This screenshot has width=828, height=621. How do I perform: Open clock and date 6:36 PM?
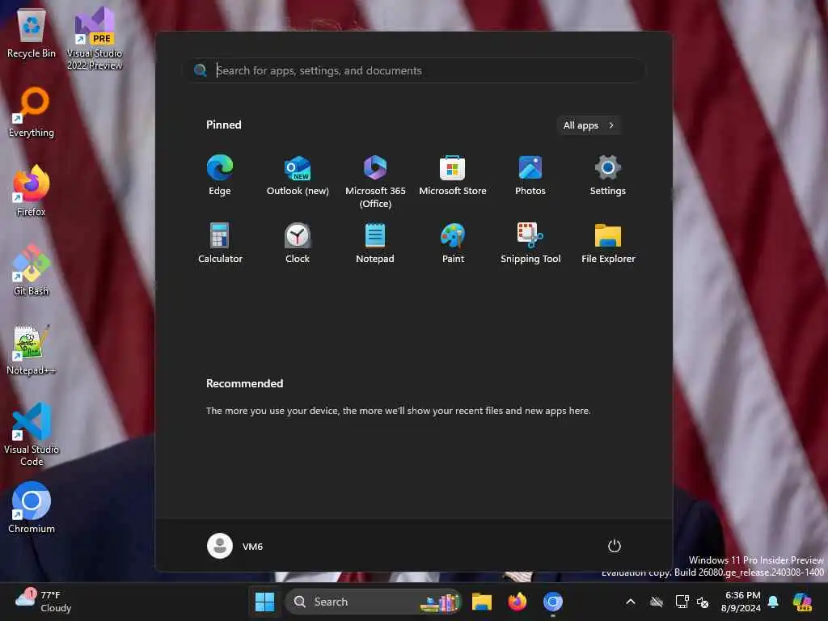[x=741, y=602]
